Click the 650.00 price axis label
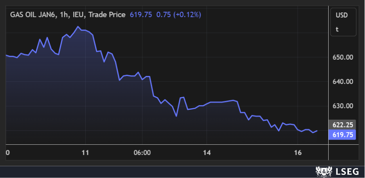The height and width of the screenshot is (178, 365). 343,57
